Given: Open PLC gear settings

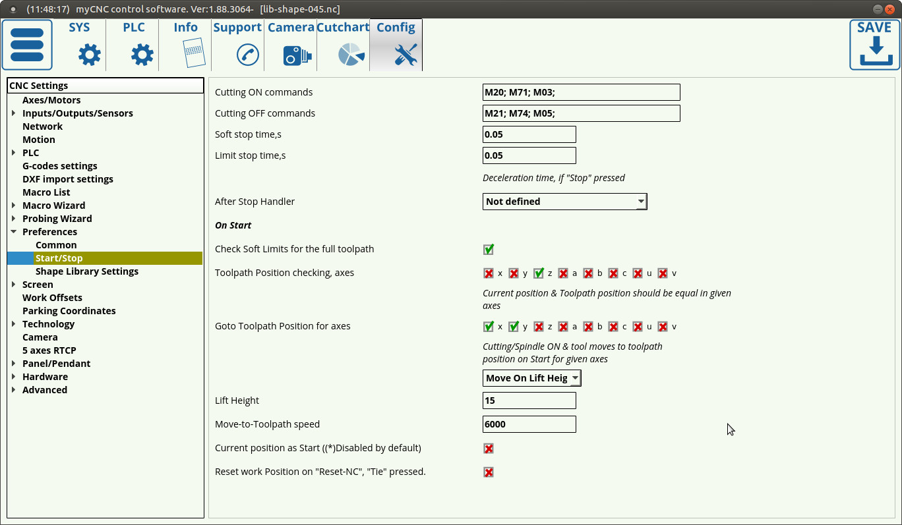Looking at the screenshot, I should pyautogui.click(x=142, y=55).
